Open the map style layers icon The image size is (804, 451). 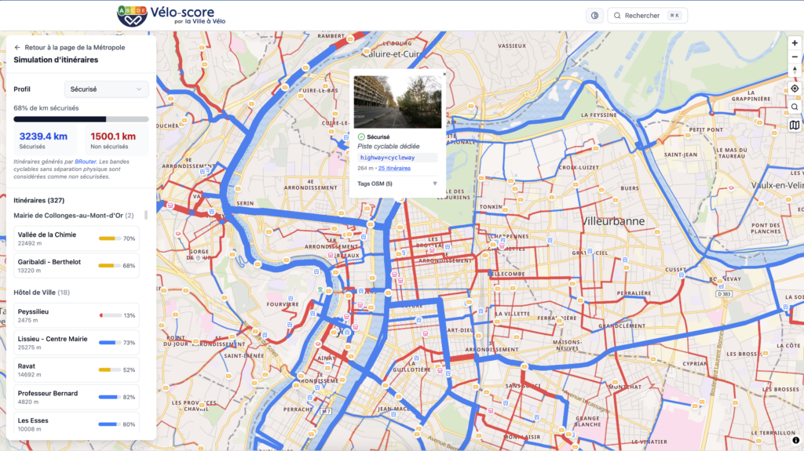[x=794, y=125]
